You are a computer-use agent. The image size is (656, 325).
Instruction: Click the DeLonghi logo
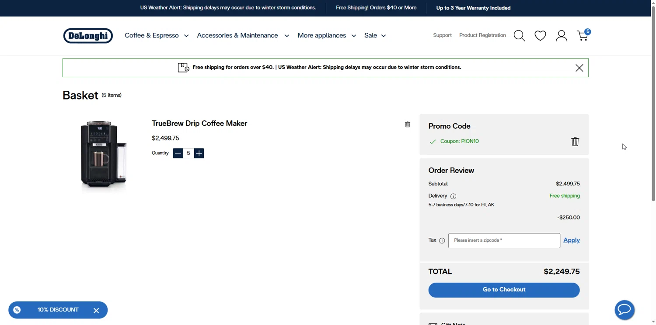pos(88,36)
